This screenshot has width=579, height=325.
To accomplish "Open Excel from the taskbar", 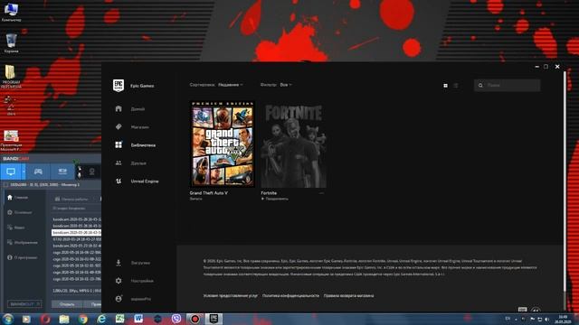I will (120, 319).
